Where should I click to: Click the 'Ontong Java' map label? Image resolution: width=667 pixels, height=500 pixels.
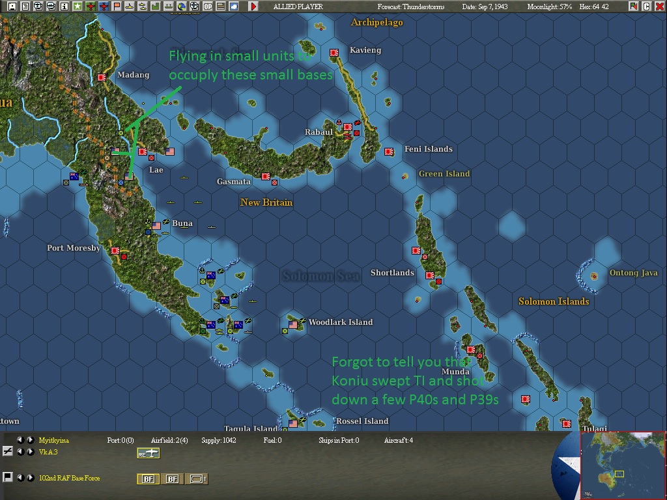pyautogui.click(x=633, y=273)
